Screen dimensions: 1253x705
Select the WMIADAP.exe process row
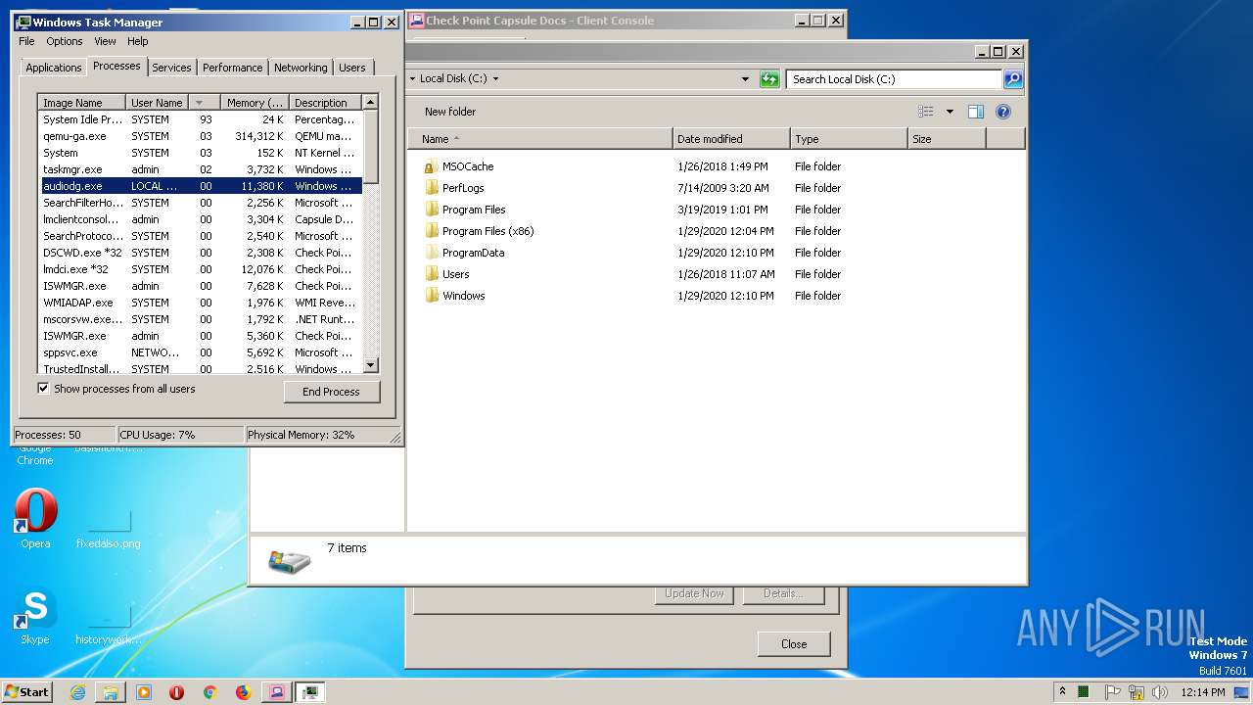[201, 303]
